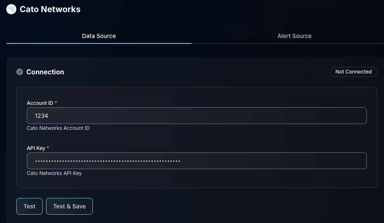
Task: Click the masked dots in API Key
Action: (108, 161)
